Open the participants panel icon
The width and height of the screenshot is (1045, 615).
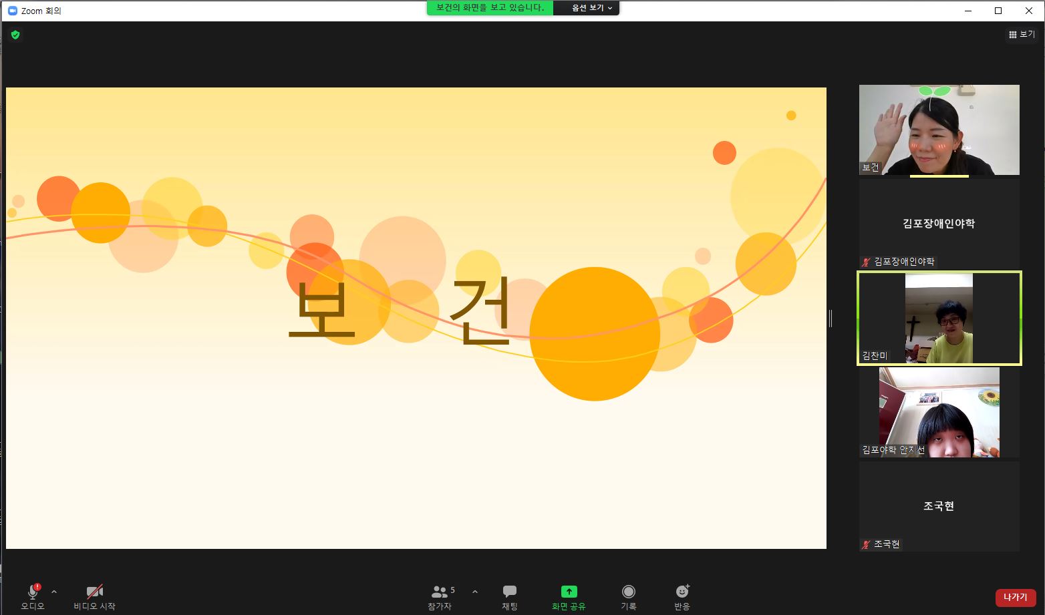440,592
